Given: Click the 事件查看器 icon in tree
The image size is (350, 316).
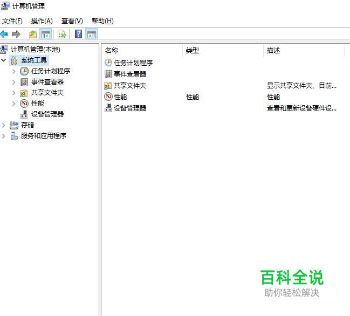Looking at the screenshot, I should pyautogui.click(x=24, y=82).
